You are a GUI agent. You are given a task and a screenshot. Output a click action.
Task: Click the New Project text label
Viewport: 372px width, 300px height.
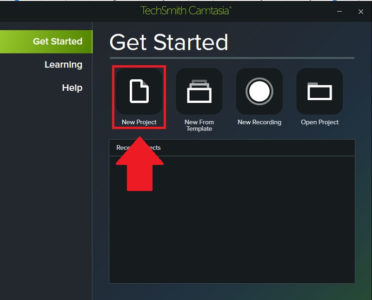139,122
